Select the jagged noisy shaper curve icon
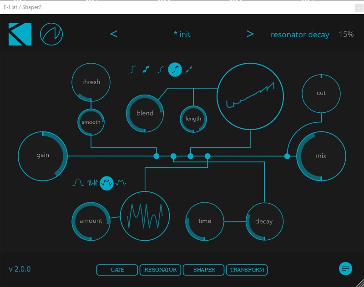This screenshot has width=364, height=287. point(146,70)
